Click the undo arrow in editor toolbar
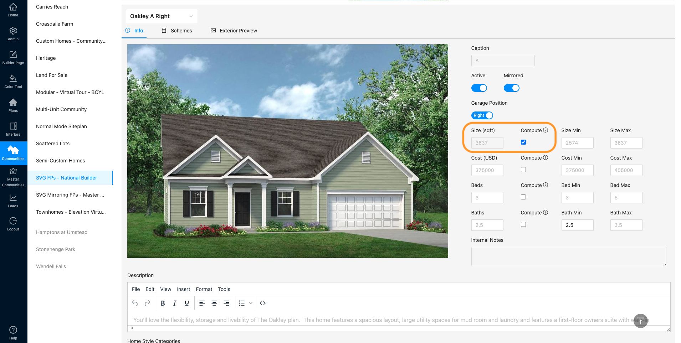Viewport: 681px width, 343px height. pyautogui.click(x=135, y=303)
